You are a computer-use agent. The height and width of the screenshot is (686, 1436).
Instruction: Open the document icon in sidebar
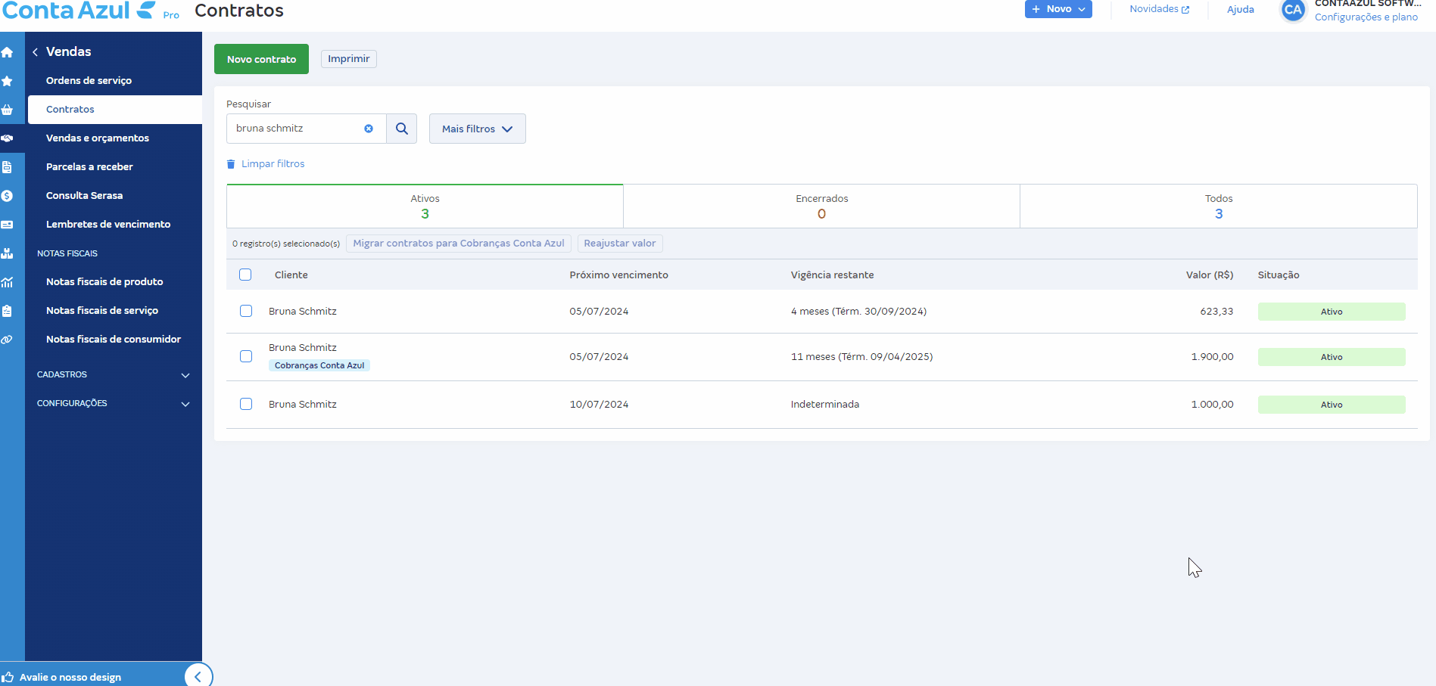pos(7,167)
